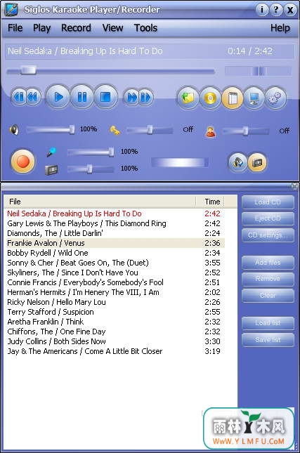Toggle the playlist notepad icon

pyautogui.click(x=233, y=98)
